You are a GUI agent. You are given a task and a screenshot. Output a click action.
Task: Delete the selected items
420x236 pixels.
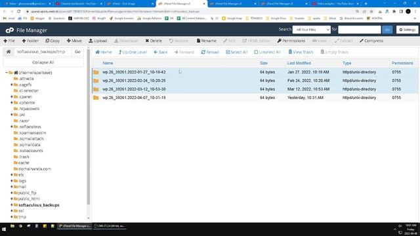pos(154,41)
